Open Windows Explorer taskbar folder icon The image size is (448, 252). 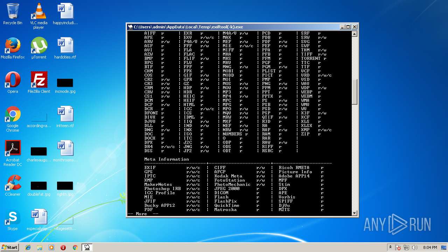[x=40, y=247]
